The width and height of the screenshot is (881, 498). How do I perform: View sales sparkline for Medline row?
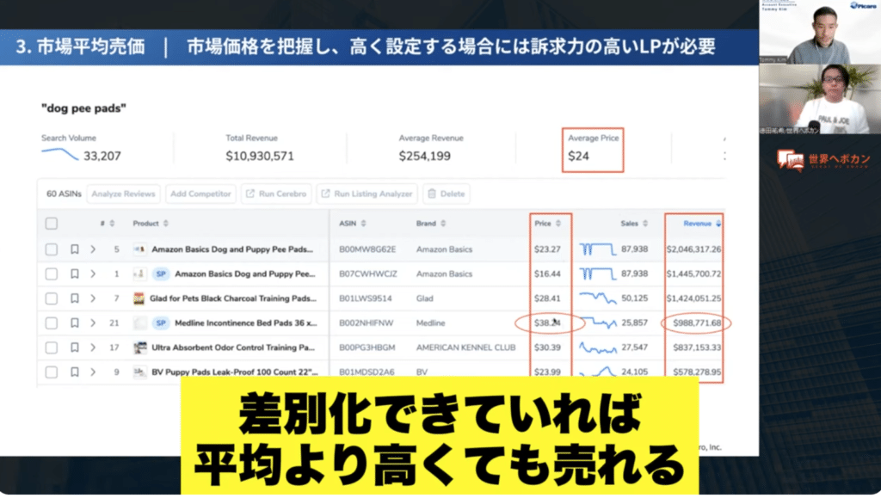point(599,323)
